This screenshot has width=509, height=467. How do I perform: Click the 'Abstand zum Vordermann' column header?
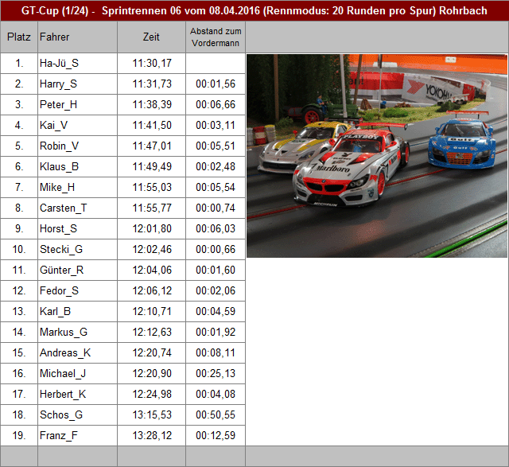pyautogui.click(x=216, y=37)
